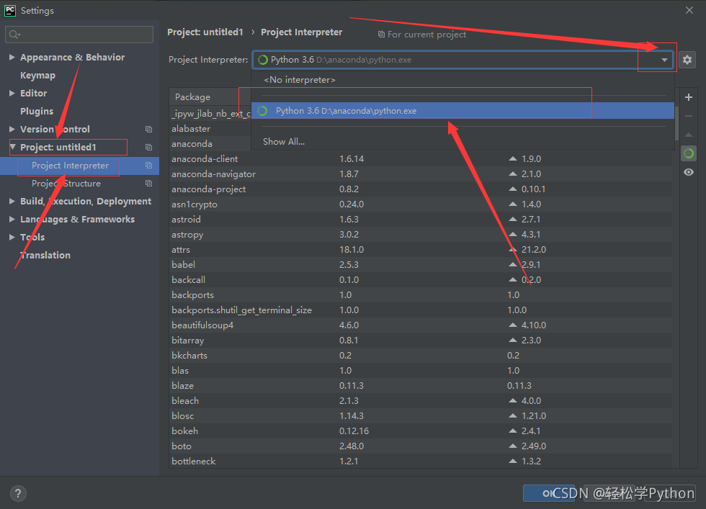Click the minus uninstall package icon
706x509 pixels.
[689, 116]
